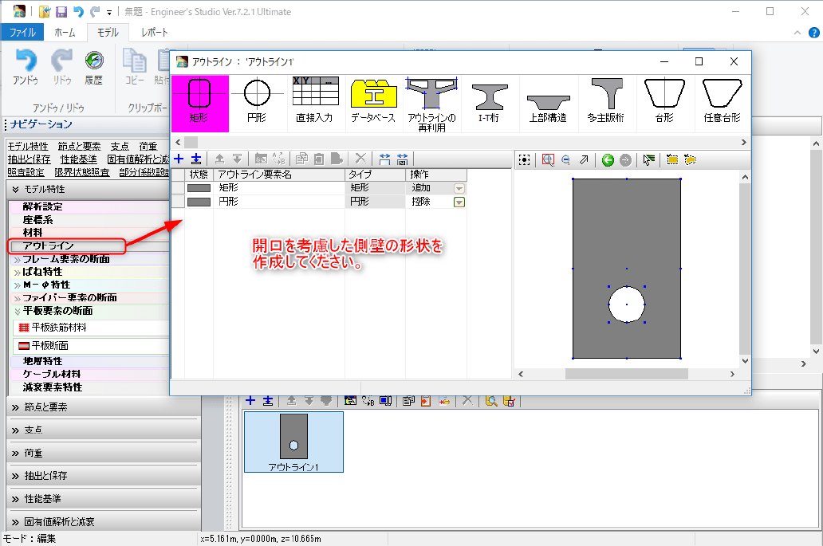Select the 矩形 rectangle shape tool

coord(199,104)
